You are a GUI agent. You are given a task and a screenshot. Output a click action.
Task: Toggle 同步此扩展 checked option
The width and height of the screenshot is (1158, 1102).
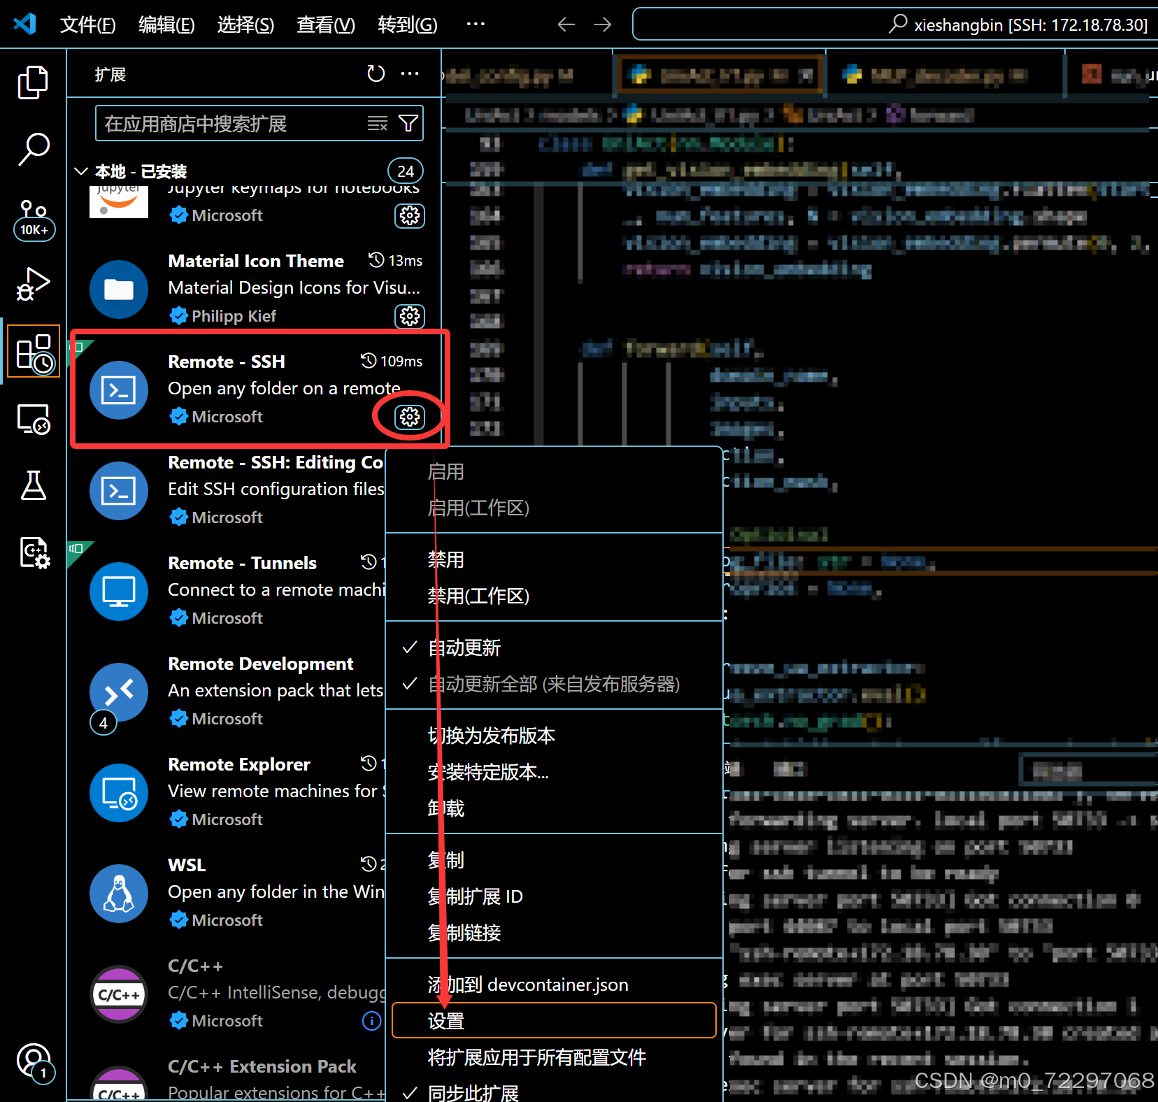pyautogui.click(x=554, y=1092)
